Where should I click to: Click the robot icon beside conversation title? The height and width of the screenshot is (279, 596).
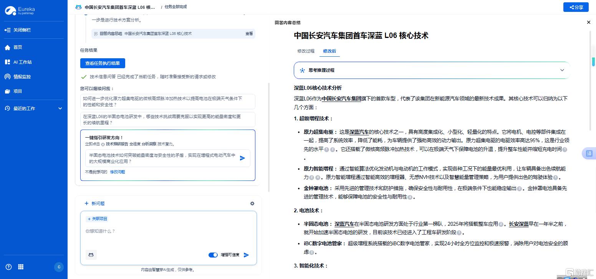(78, 7)
